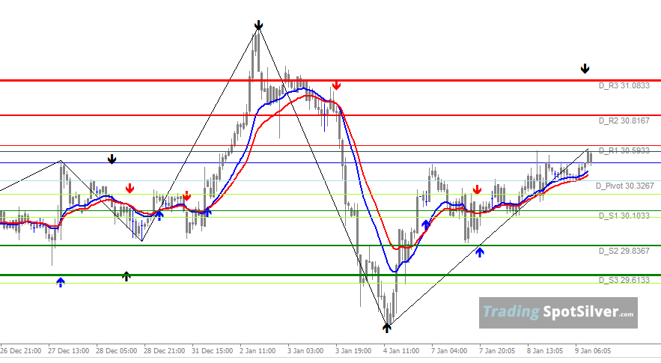
Task: Select the 28 Dec 21:00 time label
Action: pos(164,351)
